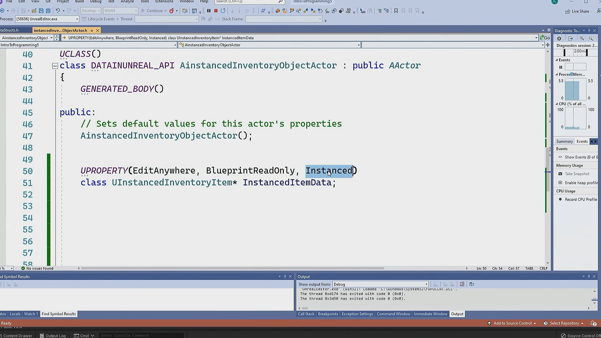The width and height of the screenshot is (601, 338).
Task: Pin the InstancedInventoryObjectActor.h tab
Action: pyautogui.click(x=91, y=31)
